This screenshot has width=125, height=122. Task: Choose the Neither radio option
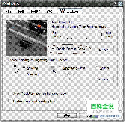coord(97,68)
